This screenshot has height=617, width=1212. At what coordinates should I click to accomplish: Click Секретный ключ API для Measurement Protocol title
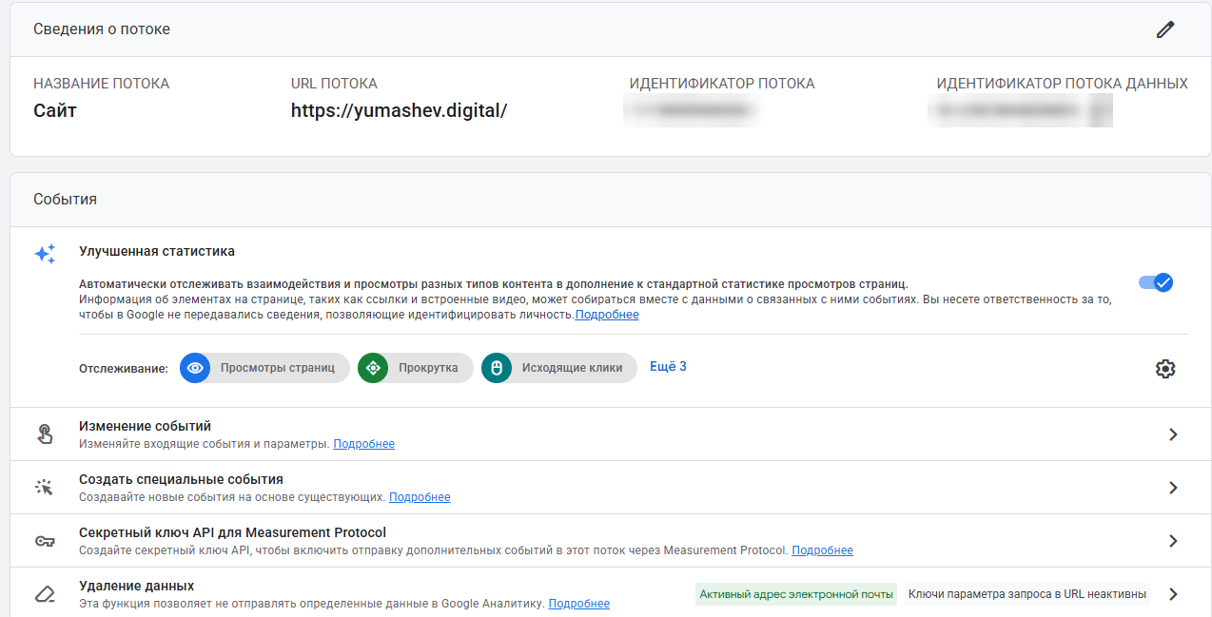(232, 532)
